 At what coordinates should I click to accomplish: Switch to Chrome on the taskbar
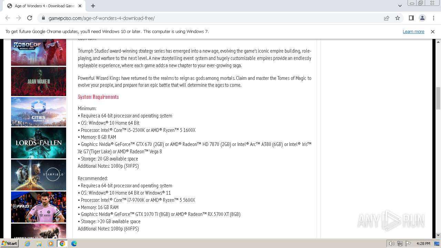(x=62, y=244)
